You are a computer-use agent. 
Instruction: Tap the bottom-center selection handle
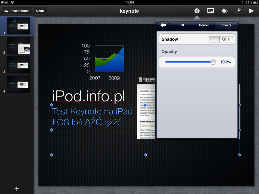tap(145, 155)
